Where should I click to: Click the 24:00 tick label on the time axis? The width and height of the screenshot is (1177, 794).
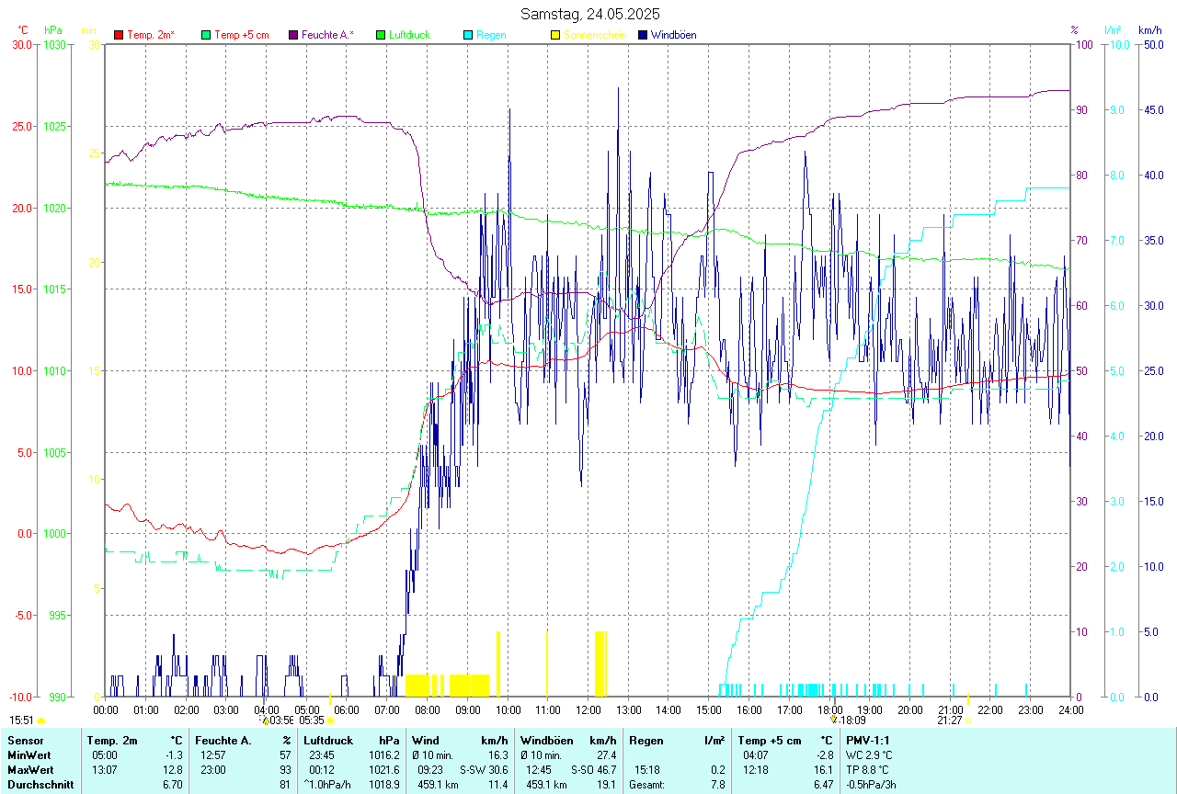1070,709
